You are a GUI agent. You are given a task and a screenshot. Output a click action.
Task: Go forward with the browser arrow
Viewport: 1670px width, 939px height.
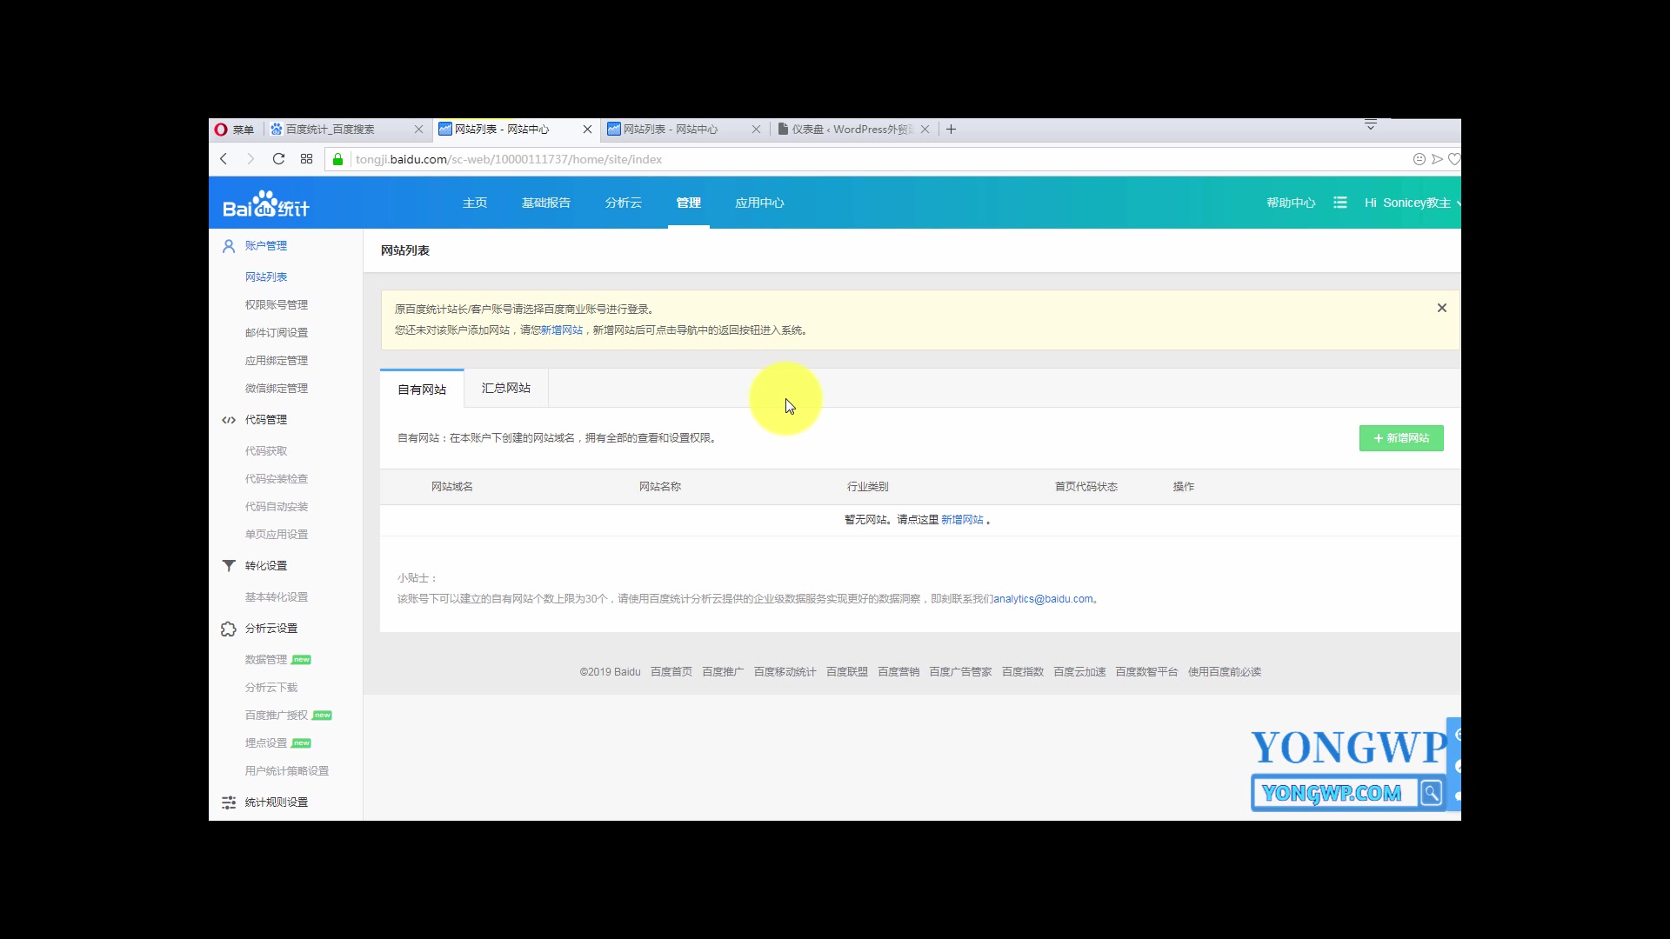click(250, 159)
